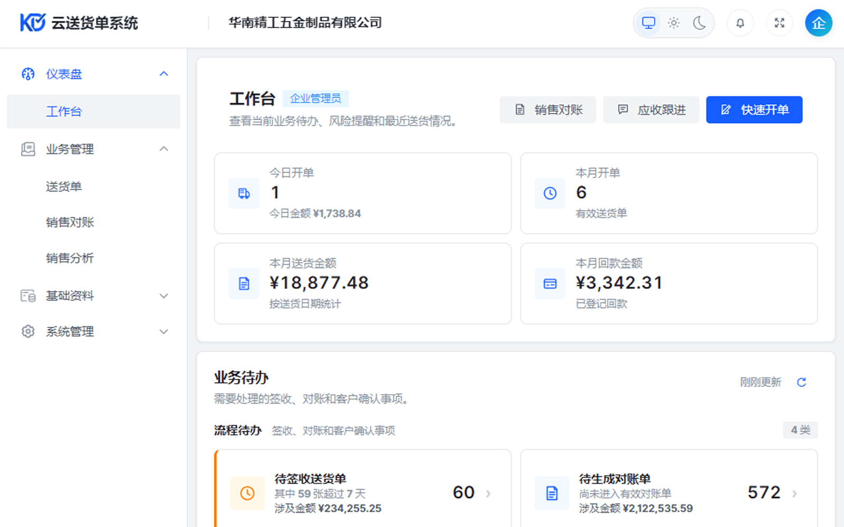Click the 应收跟进 button

click(651, 110)
